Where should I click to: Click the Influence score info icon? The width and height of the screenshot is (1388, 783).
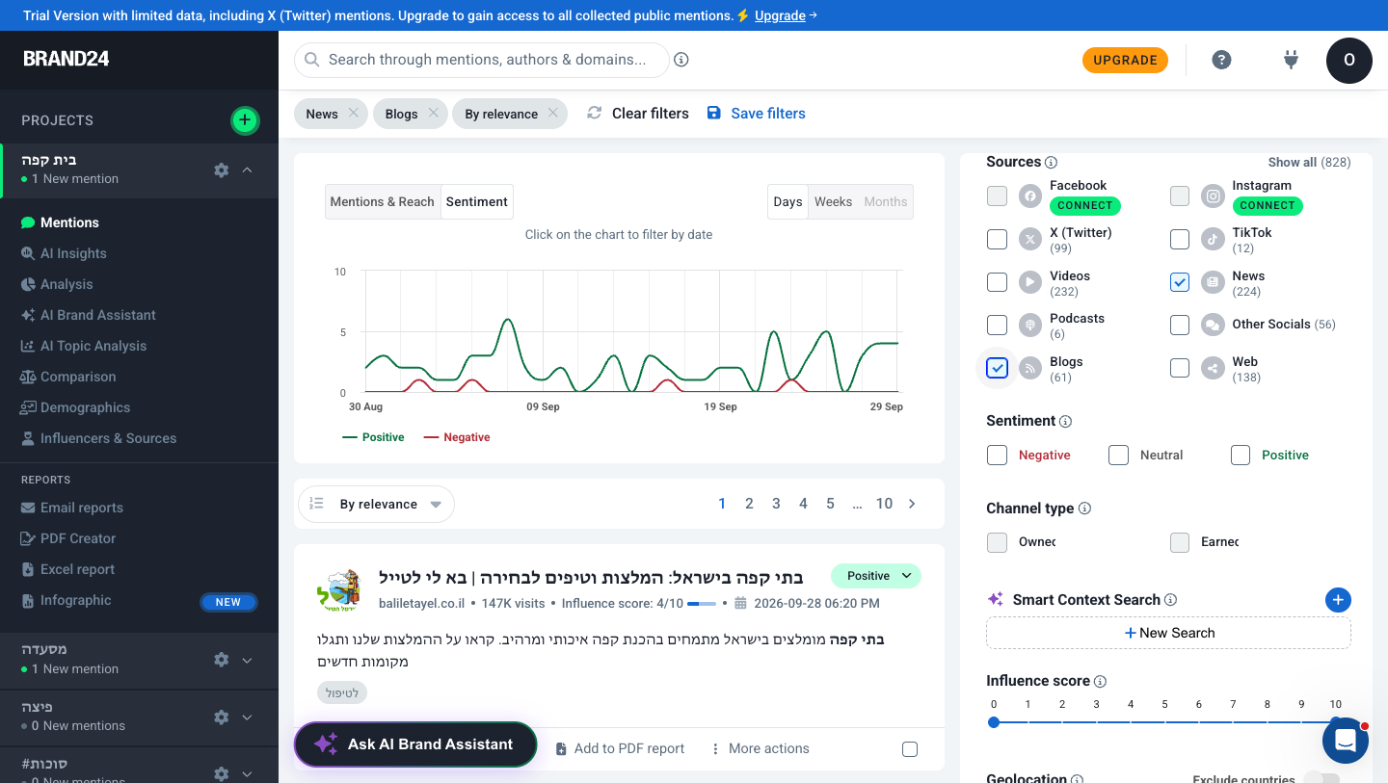click(x=1101, y=681)
